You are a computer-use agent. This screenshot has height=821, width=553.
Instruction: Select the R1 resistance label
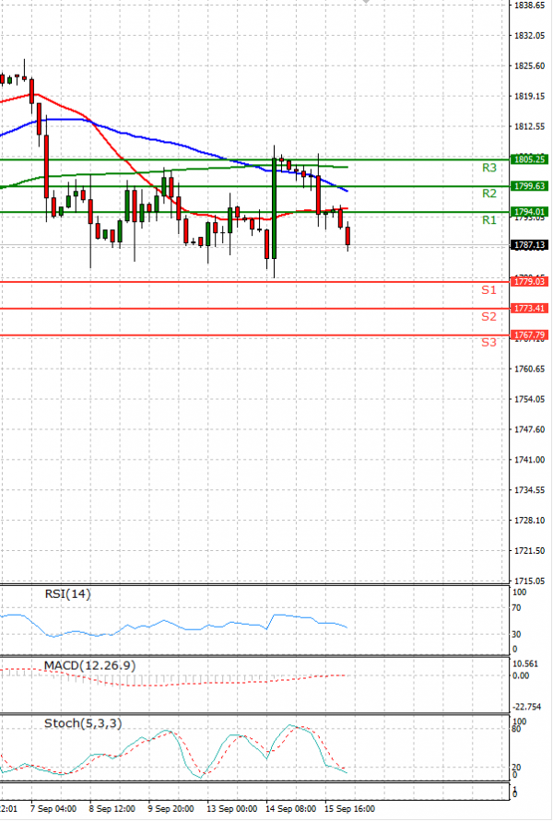(x=488, y=220)
